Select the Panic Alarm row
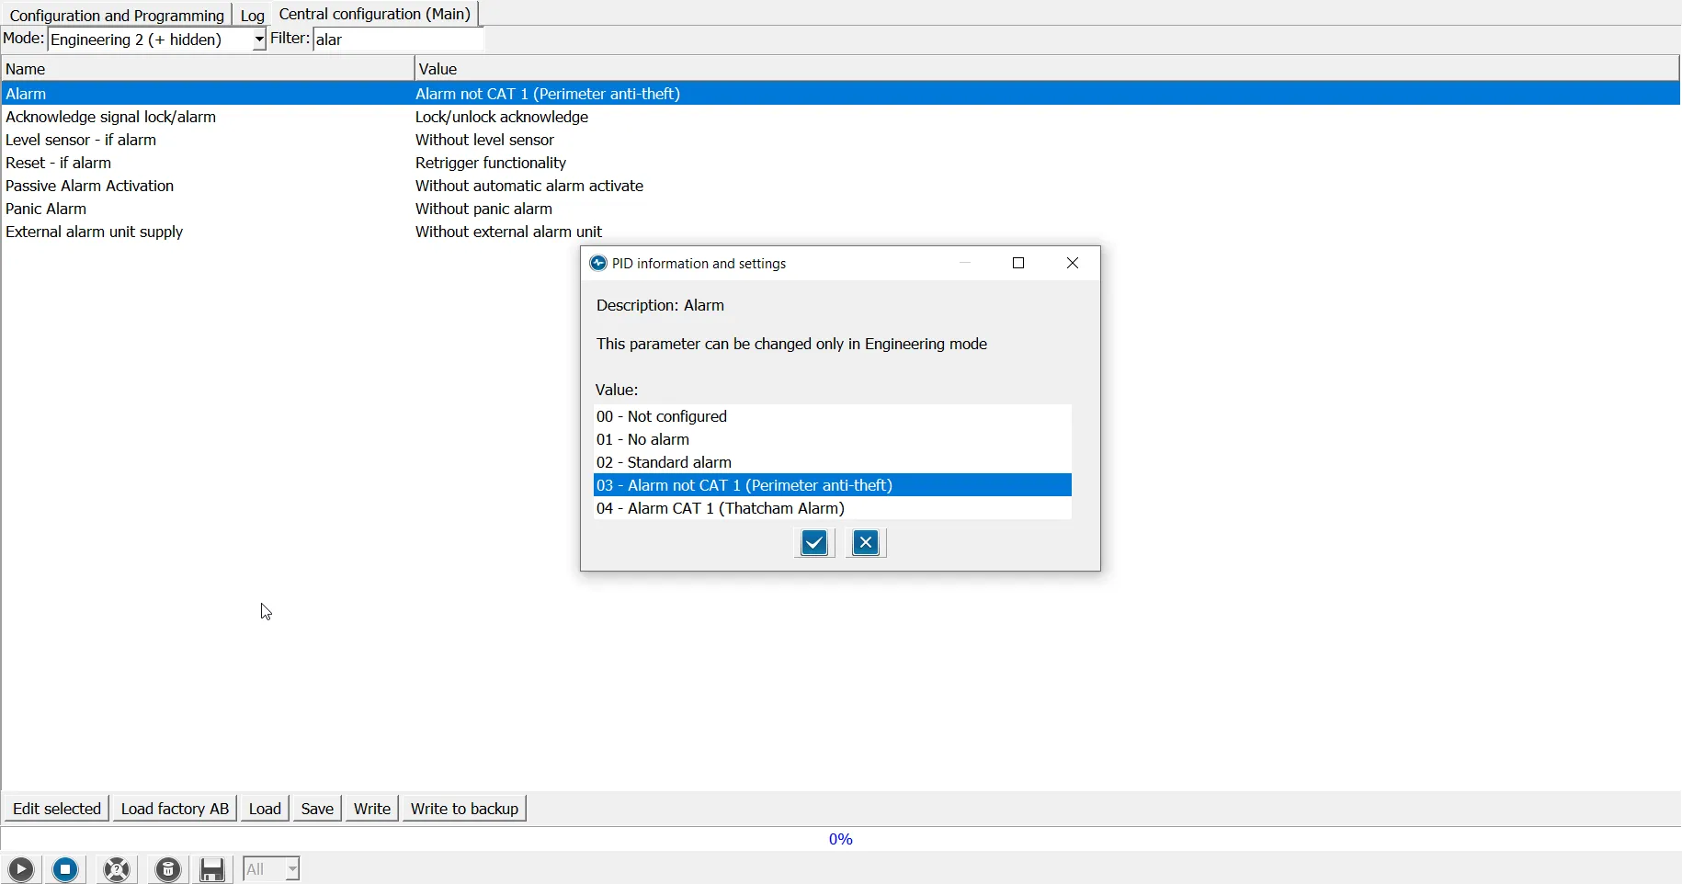The width and height of the screenshot is (1682, 884). pyautogui.click(x=47, y=209)
